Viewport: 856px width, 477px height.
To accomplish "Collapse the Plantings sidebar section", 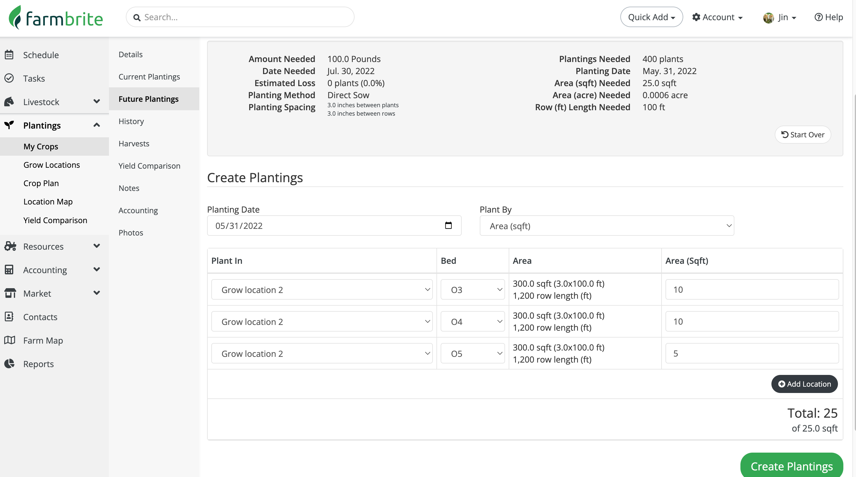I will coord(96,125).
